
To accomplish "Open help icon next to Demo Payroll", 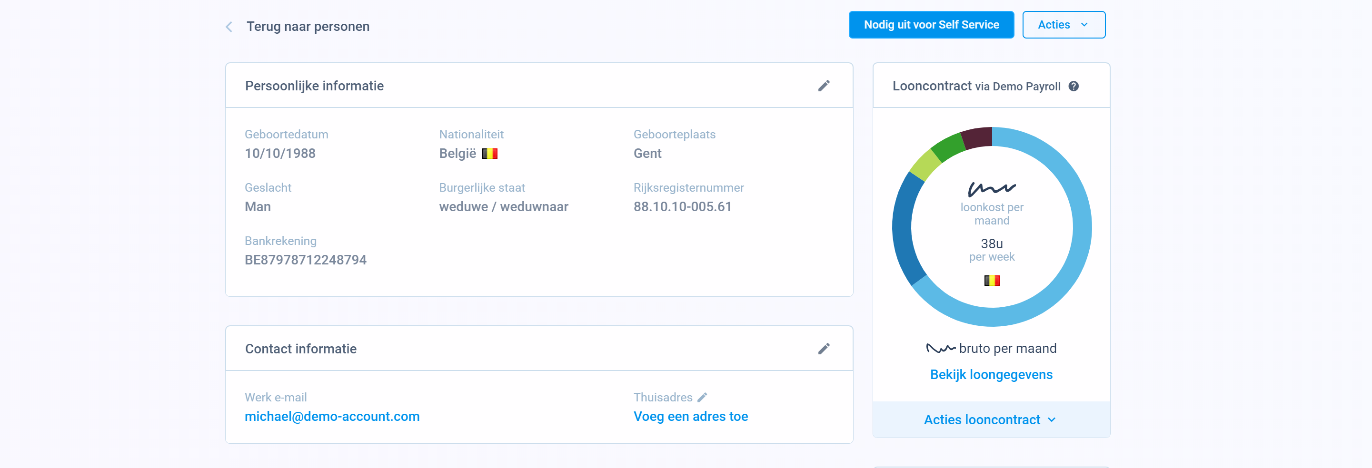I will pos(1074,86).
